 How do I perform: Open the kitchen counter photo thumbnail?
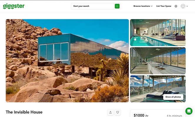point(158,61)
